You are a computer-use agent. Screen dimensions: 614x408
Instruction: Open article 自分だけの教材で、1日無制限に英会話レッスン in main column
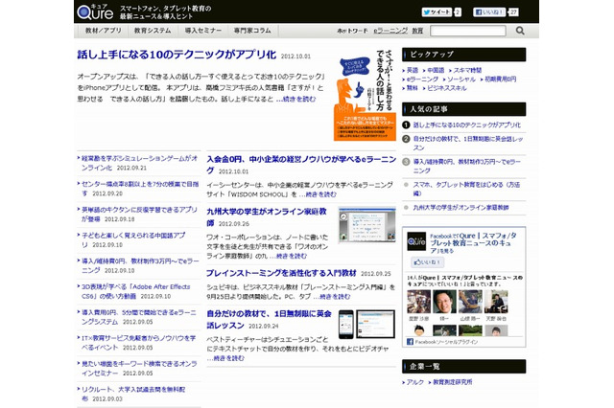click(x=269, y=319)
